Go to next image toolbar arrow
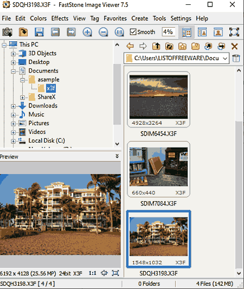This screenshot has width=244, height=289. click(71, 32)
